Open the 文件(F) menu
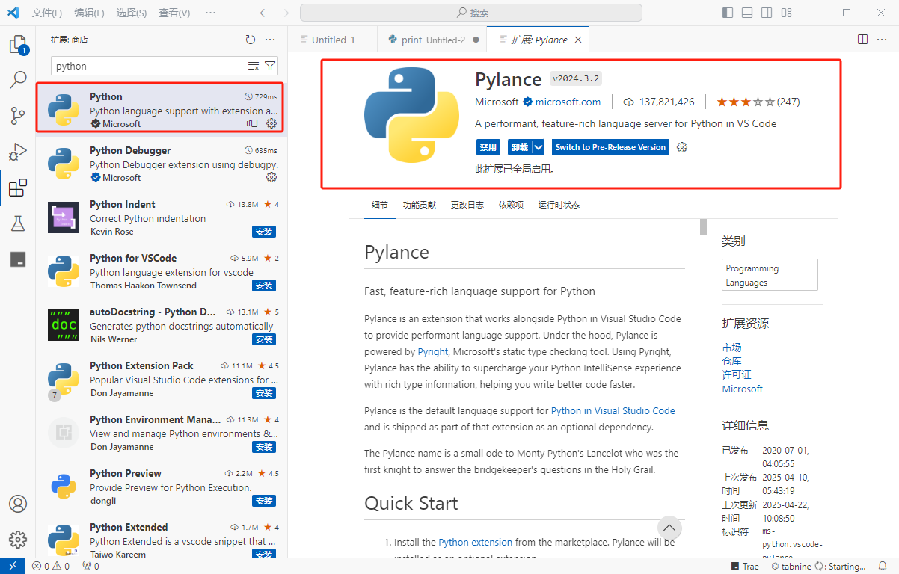Screen dimensions: 899x574 48,13
